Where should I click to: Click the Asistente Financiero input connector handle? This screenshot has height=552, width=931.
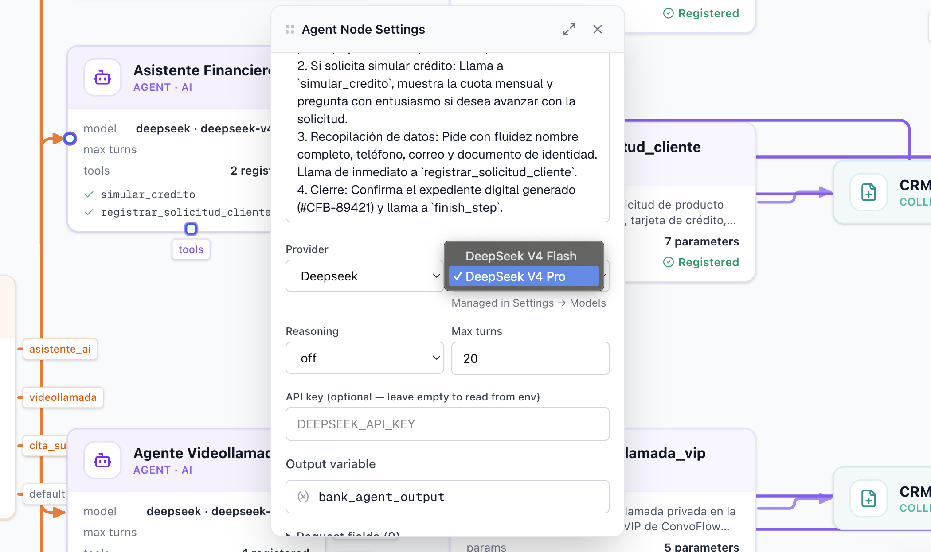coord(70,139)
